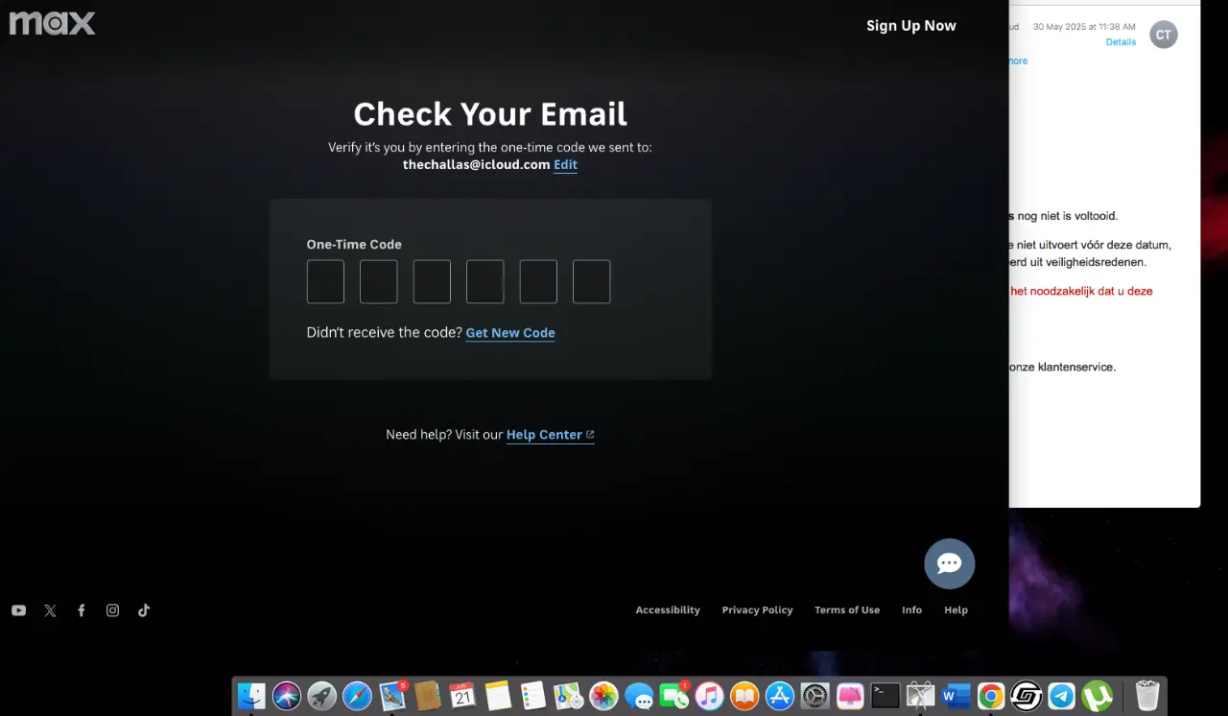Focus the fourth one-time code box
Viewport: 1228px width, 716px height.
tap(485, 282)
